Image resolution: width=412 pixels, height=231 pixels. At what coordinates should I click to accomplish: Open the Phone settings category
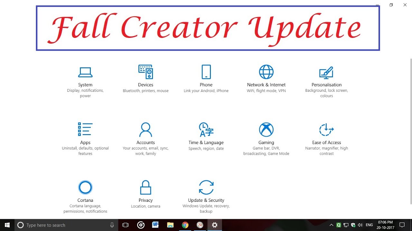pos(206,79)
